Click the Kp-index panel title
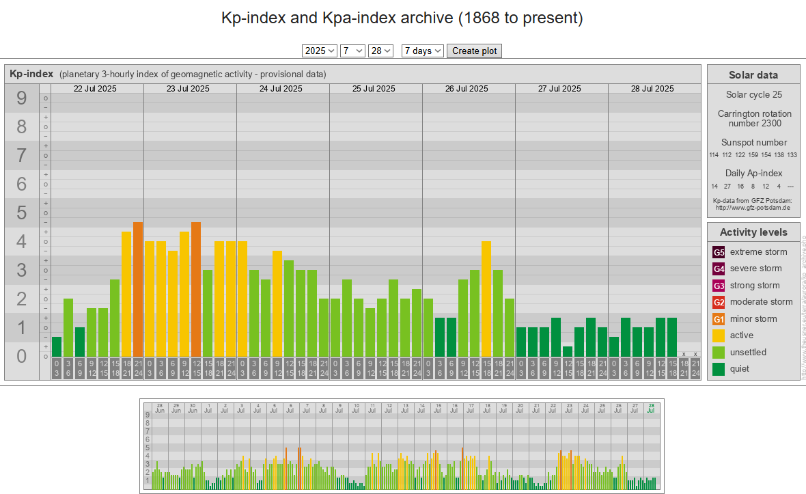Image resolution: width=806 pixels, height=494 pixels. point(31,74)
